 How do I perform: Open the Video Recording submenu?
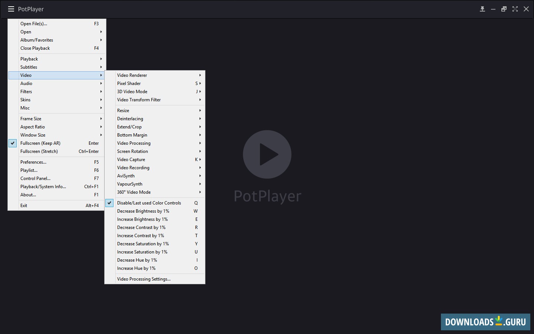tap(155, 168)
